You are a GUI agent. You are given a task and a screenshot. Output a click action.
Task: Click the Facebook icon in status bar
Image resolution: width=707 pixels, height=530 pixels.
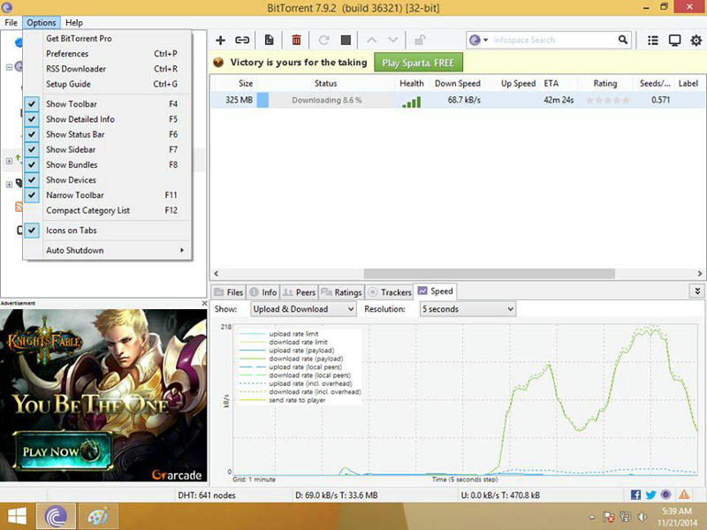[x=635, y=495]
